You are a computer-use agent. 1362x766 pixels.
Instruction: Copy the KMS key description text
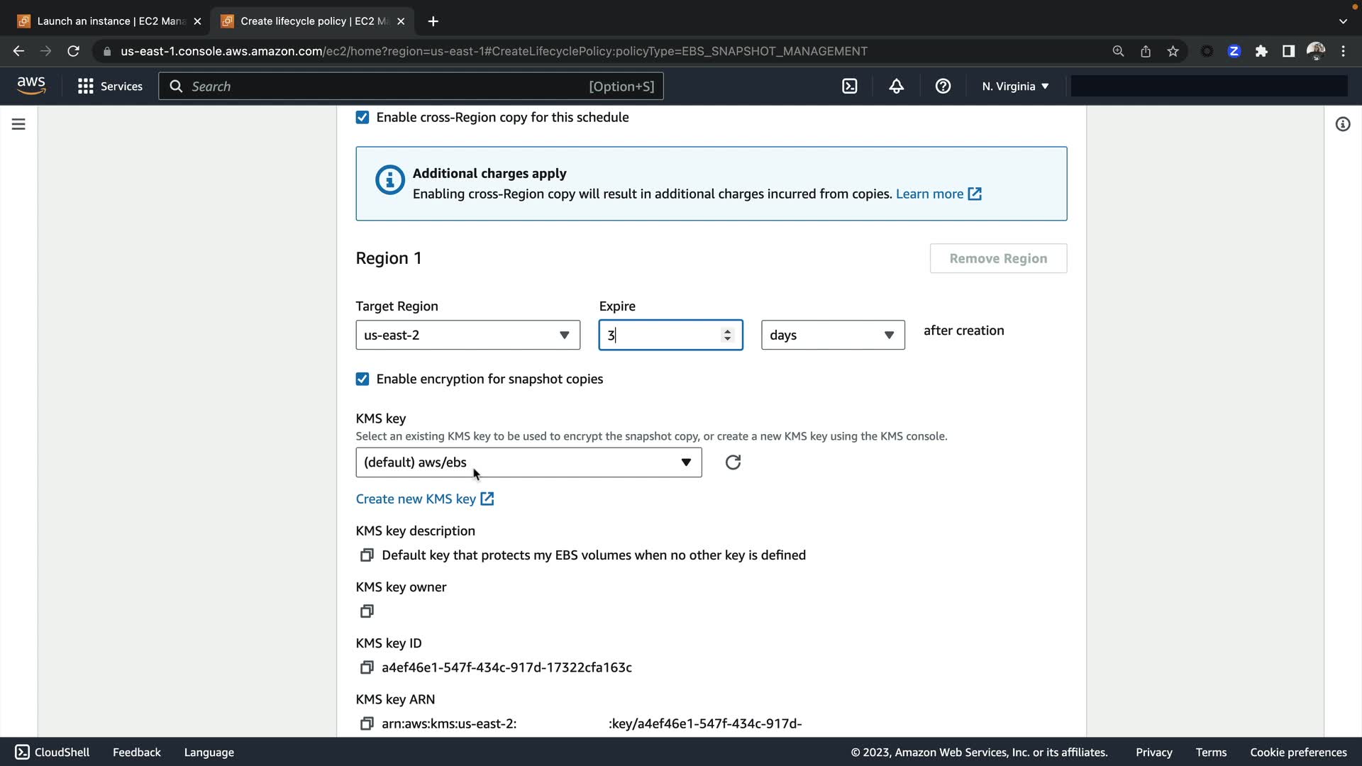point(367,555)
